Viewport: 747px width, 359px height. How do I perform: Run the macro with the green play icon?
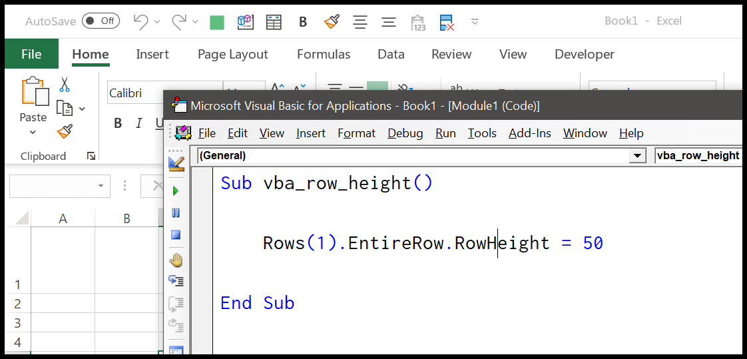(x=176, y=191)
